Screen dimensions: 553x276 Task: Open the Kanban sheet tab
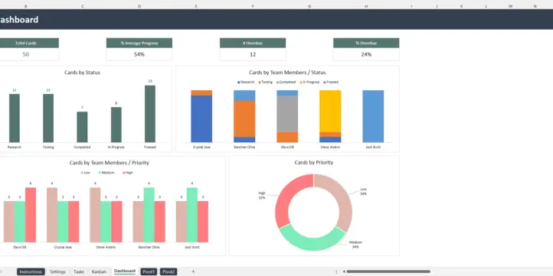[99, 271]
